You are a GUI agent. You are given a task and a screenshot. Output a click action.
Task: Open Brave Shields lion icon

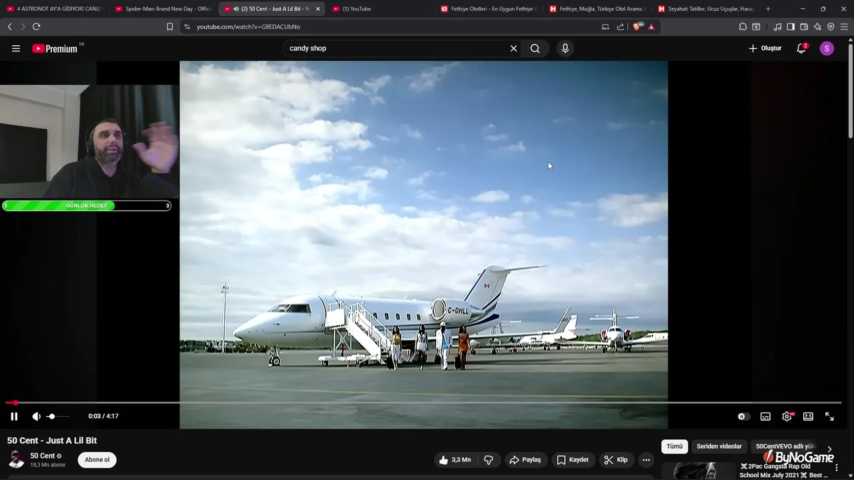(x=637, y=27)
